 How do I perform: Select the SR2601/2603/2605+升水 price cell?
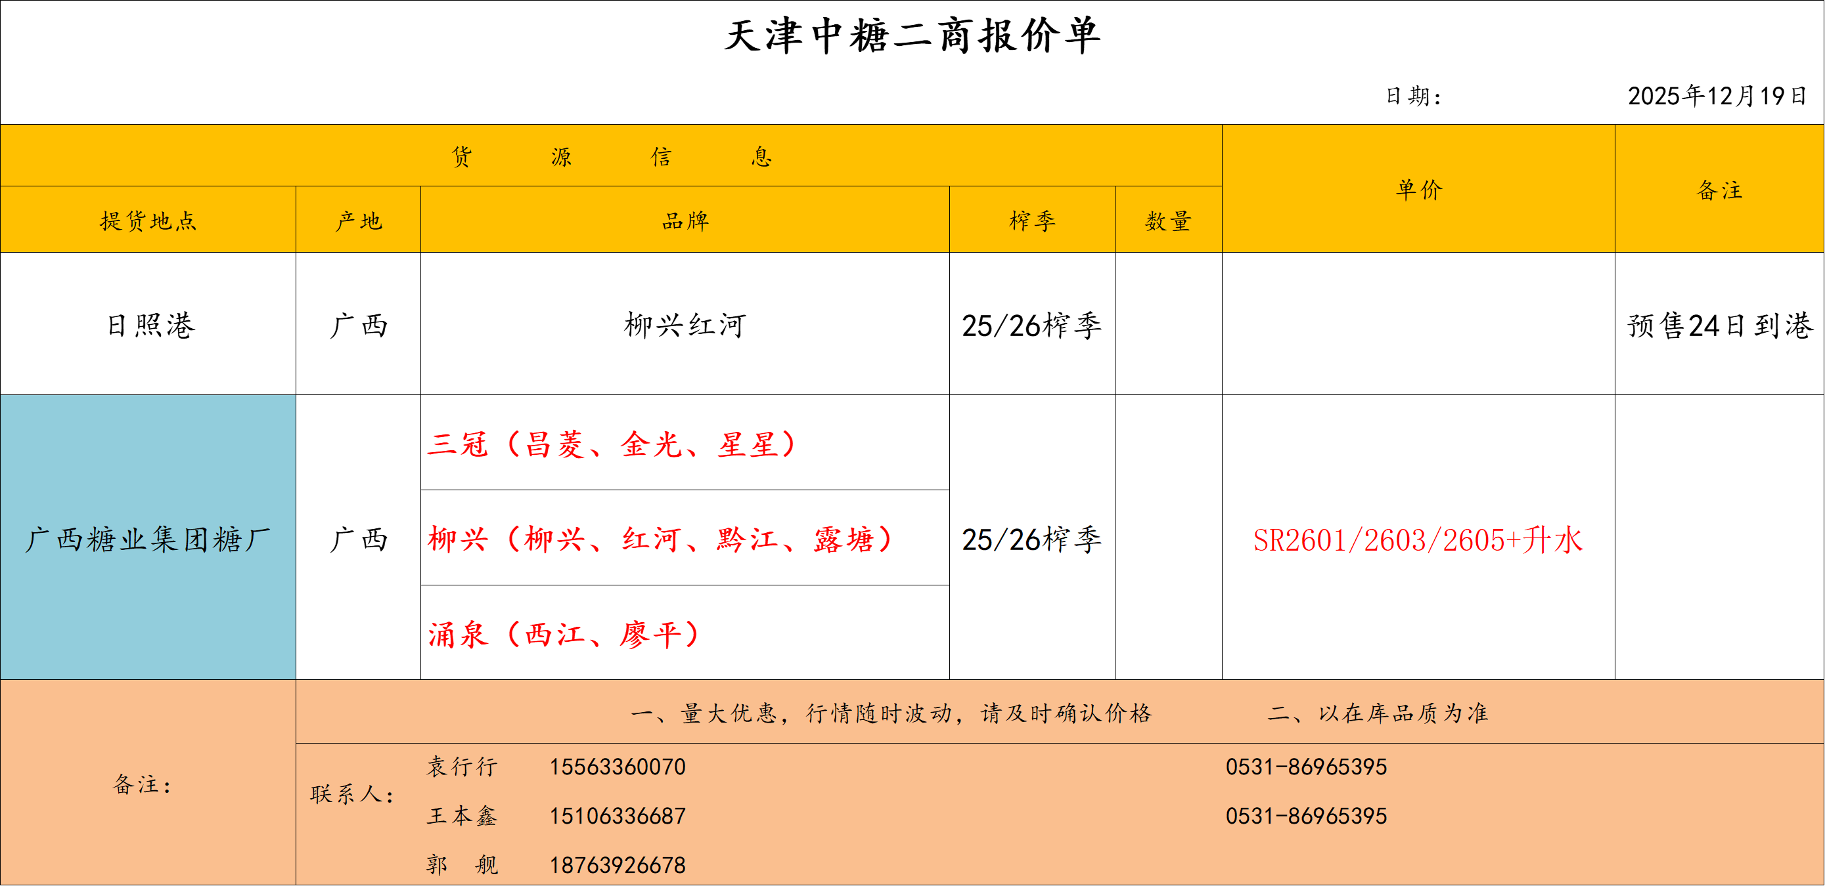[1418, 540]
